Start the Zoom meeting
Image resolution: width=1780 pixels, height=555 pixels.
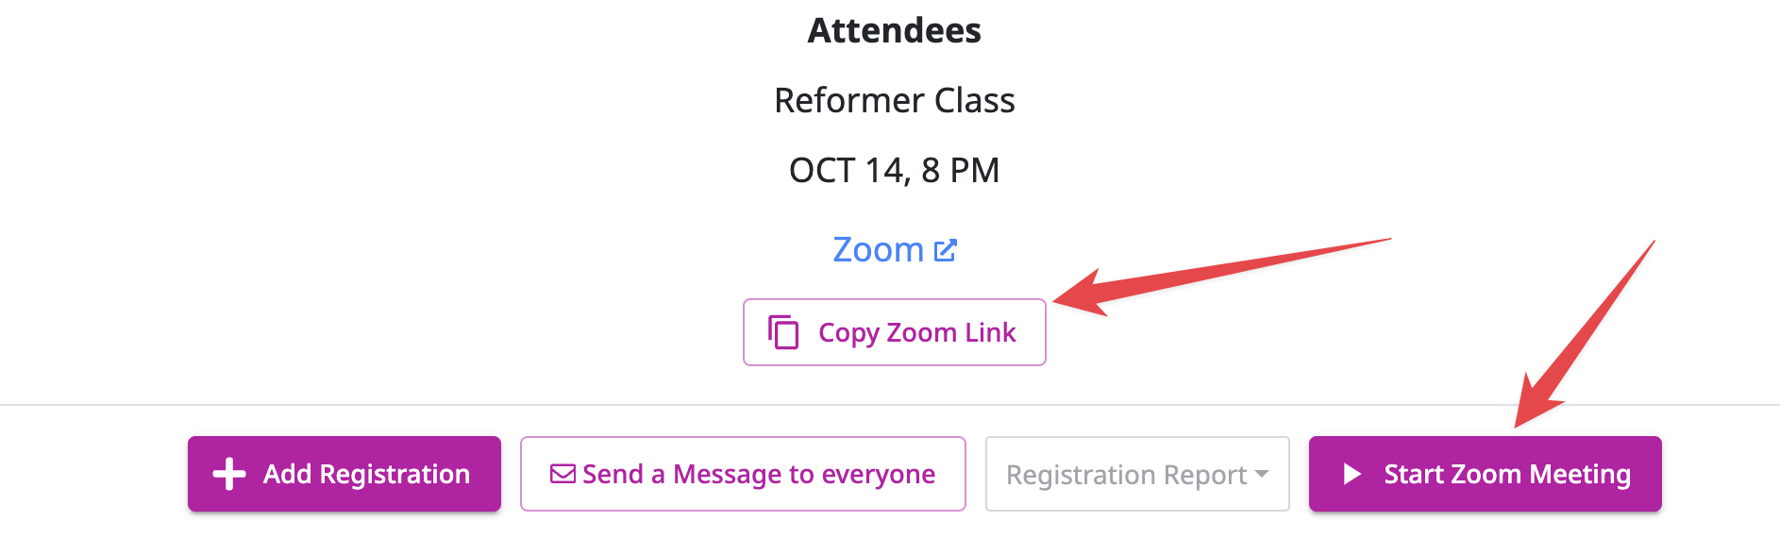[1486, 474]
